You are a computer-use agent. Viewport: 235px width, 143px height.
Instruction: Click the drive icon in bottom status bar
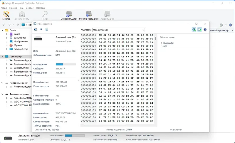8,138
